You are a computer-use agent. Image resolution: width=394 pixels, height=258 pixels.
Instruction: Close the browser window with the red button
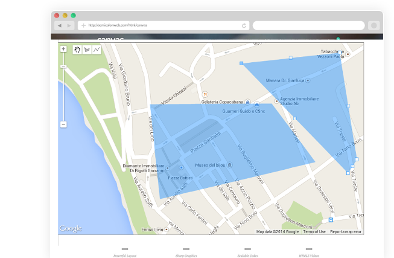57,15
